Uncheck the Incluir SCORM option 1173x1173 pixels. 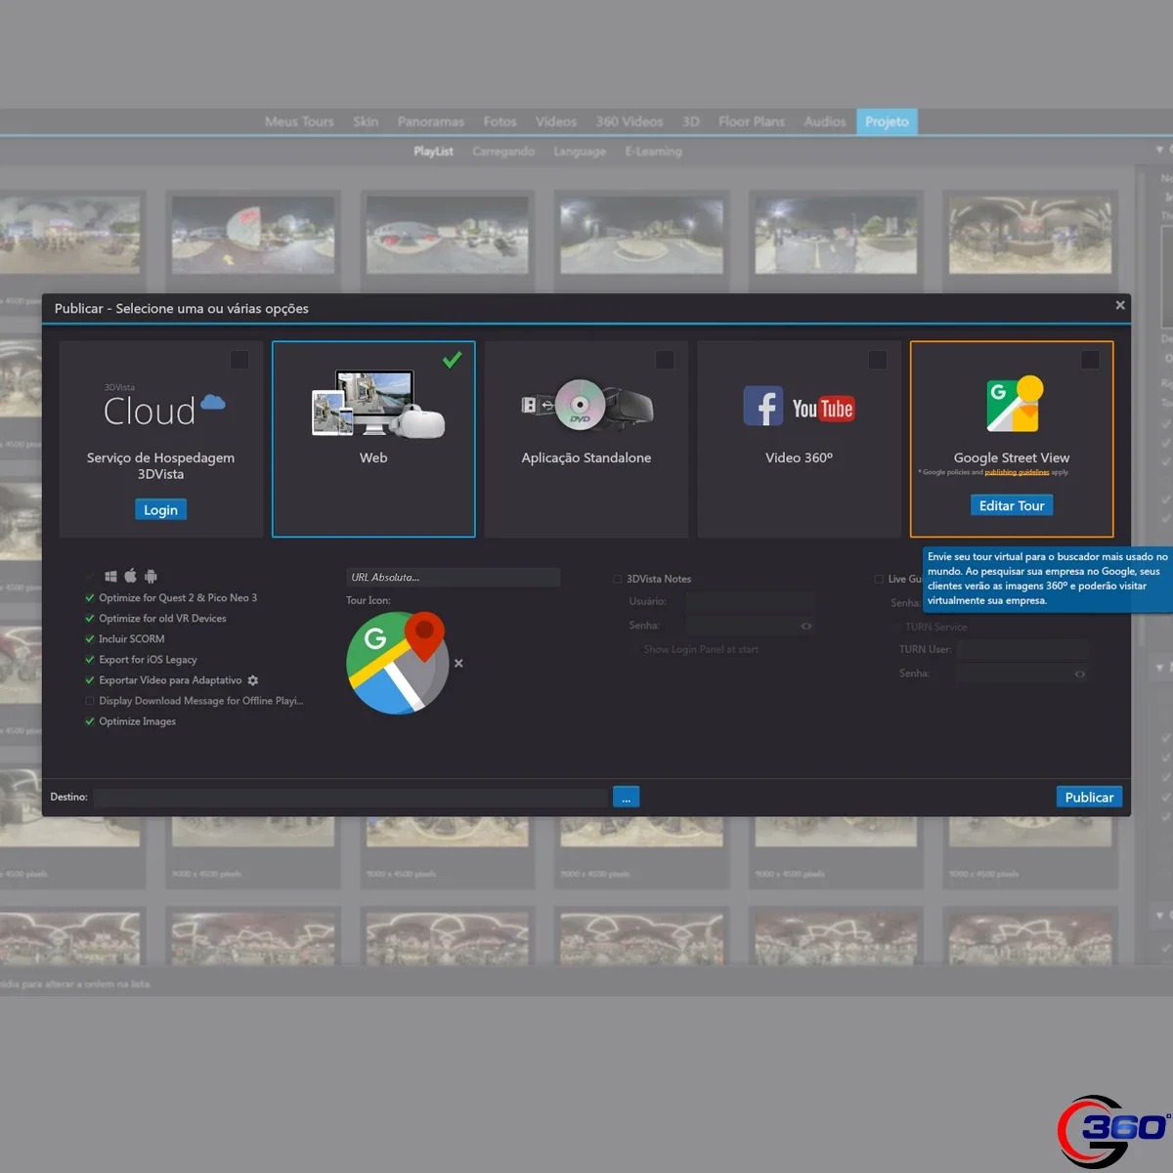(x=90, y=639)
